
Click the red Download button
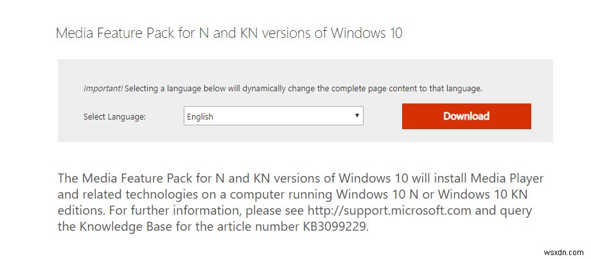pos(466,116)
